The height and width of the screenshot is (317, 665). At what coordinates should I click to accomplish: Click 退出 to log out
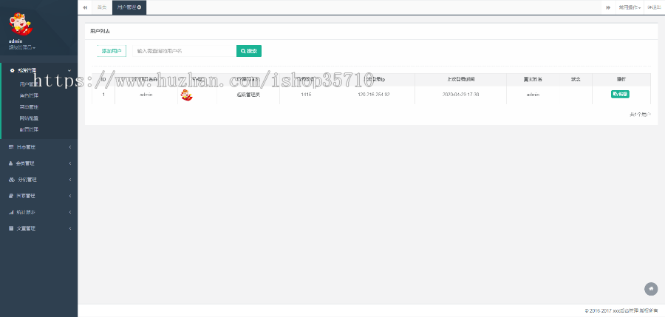click(x=655, y=7)
